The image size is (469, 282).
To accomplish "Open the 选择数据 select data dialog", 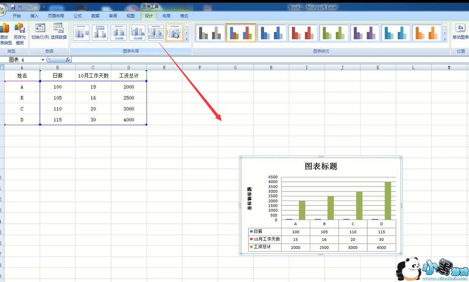I will pyautogui.click(x=58, y=29).
